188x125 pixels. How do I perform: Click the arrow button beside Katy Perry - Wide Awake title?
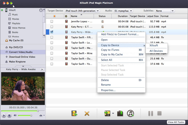[42, 69]
